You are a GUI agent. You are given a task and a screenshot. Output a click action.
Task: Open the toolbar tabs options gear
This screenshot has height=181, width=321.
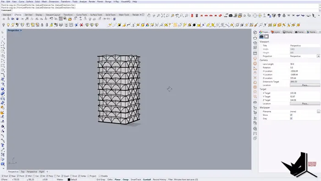pyautogui.click(x=143, y=15)
